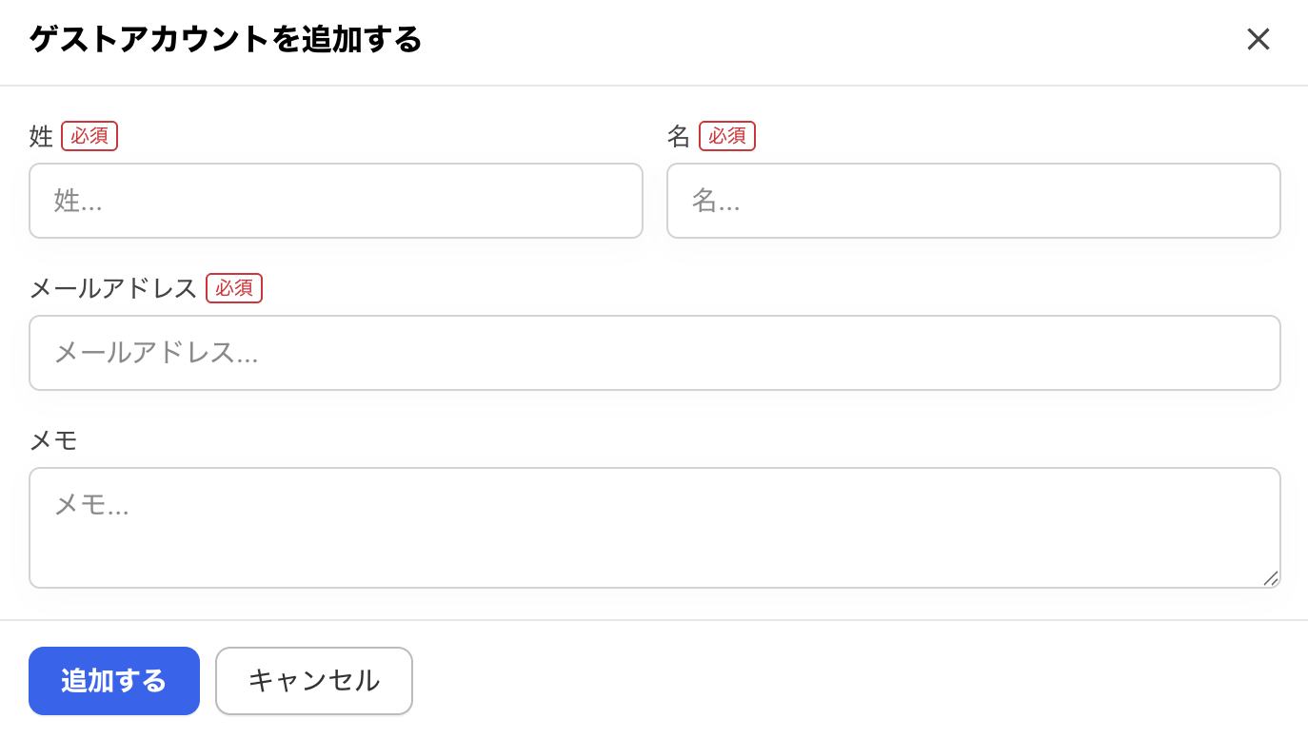This screenshot has width=1308, height=738.
Task: Click the 必須 badge next to 名
Action: coord(726,136)
